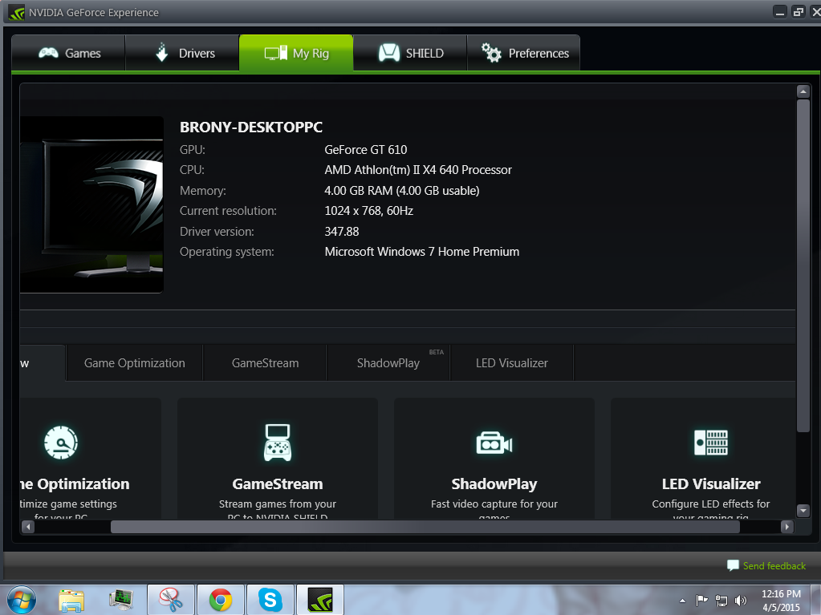Click the GameStream card heading
The height and width of the screenshot is (615, 821).
[278, 484]
